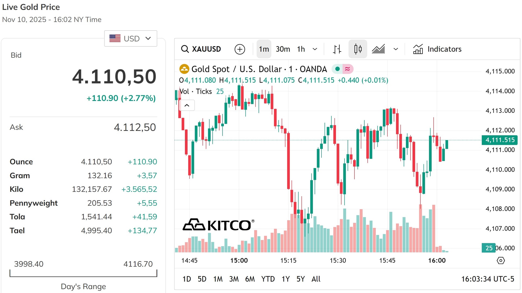Open the USD currency dropdown

coord(130,38)
